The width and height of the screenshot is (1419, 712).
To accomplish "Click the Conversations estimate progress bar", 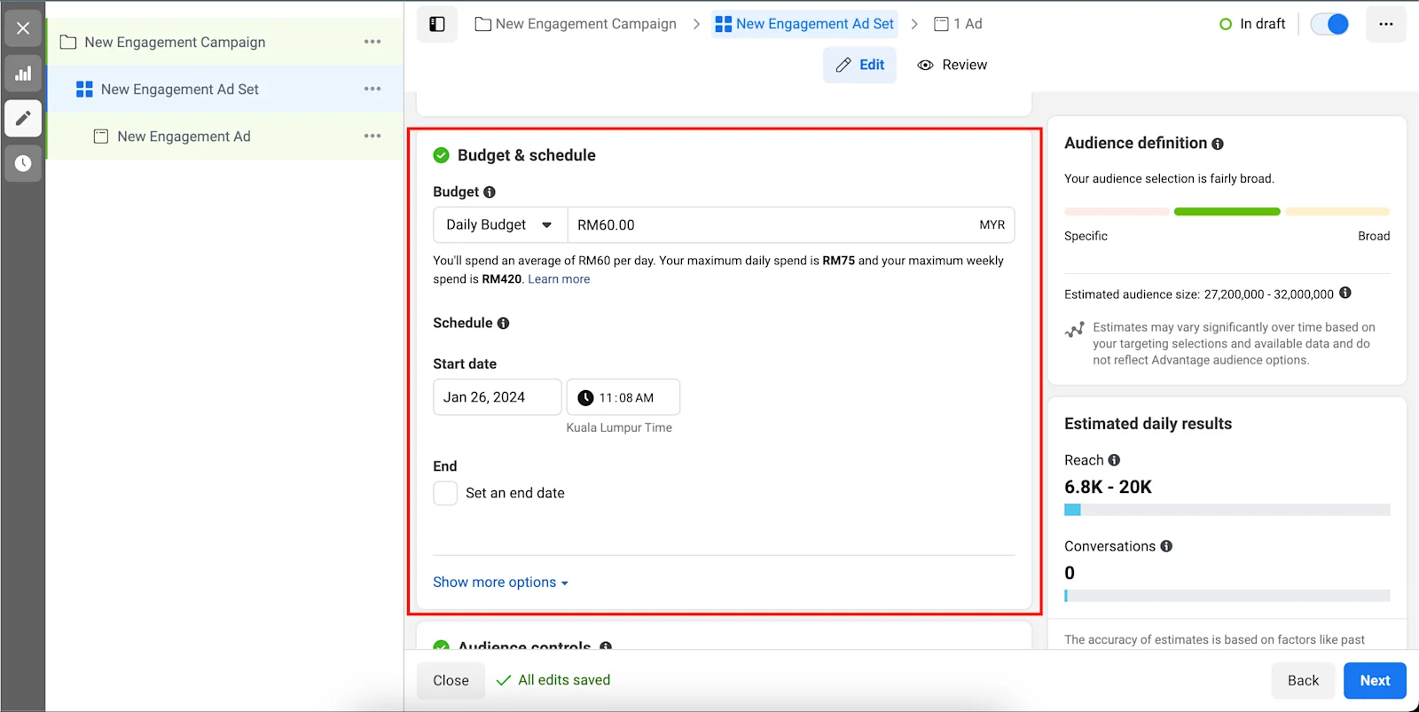I will click(1227, 596).
